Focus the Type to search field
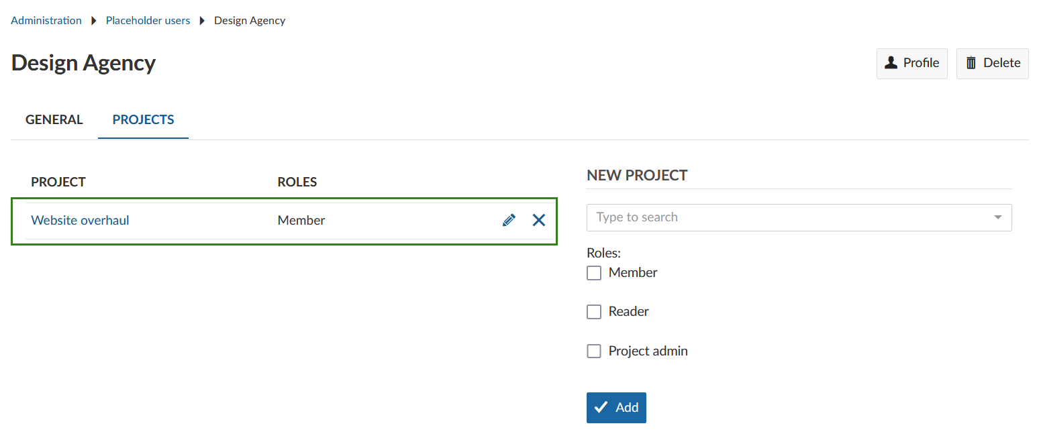The image size is (1037, 440). pyautogui.click(x=785, y=217)
